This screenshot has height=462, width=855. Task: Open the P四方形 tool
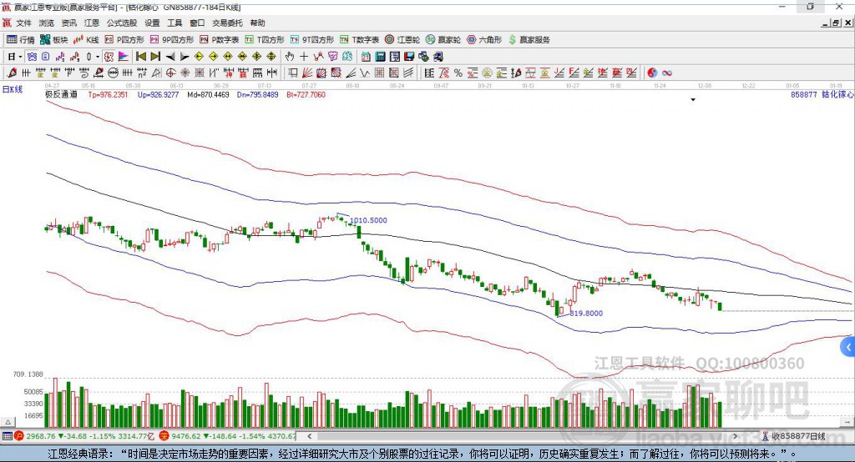[124, 40]
